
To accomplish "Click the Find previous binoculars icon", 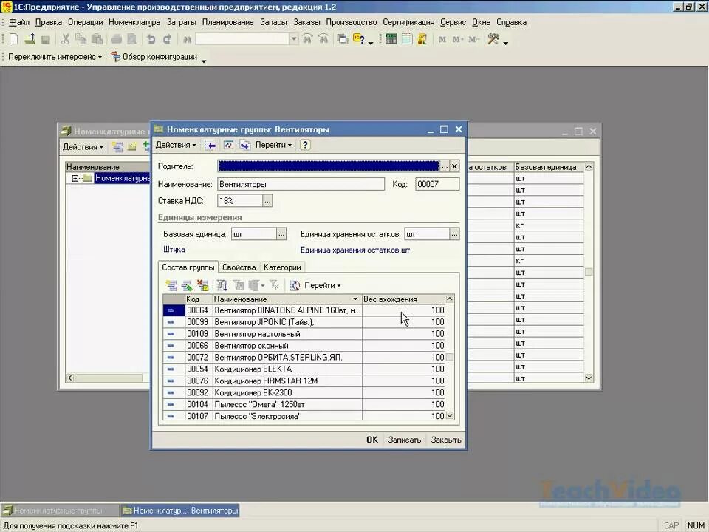I will point(323,39).
